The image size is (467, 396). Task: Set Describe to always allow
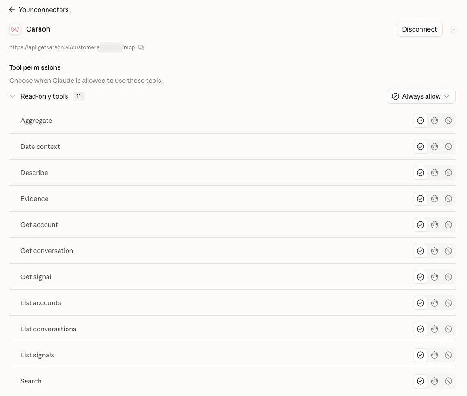420,173
